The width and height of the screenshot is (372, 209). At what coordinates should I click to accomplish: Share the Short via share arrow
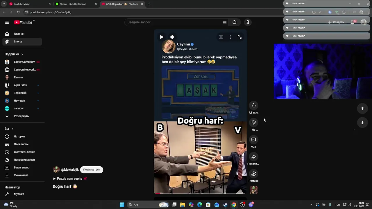253,157
